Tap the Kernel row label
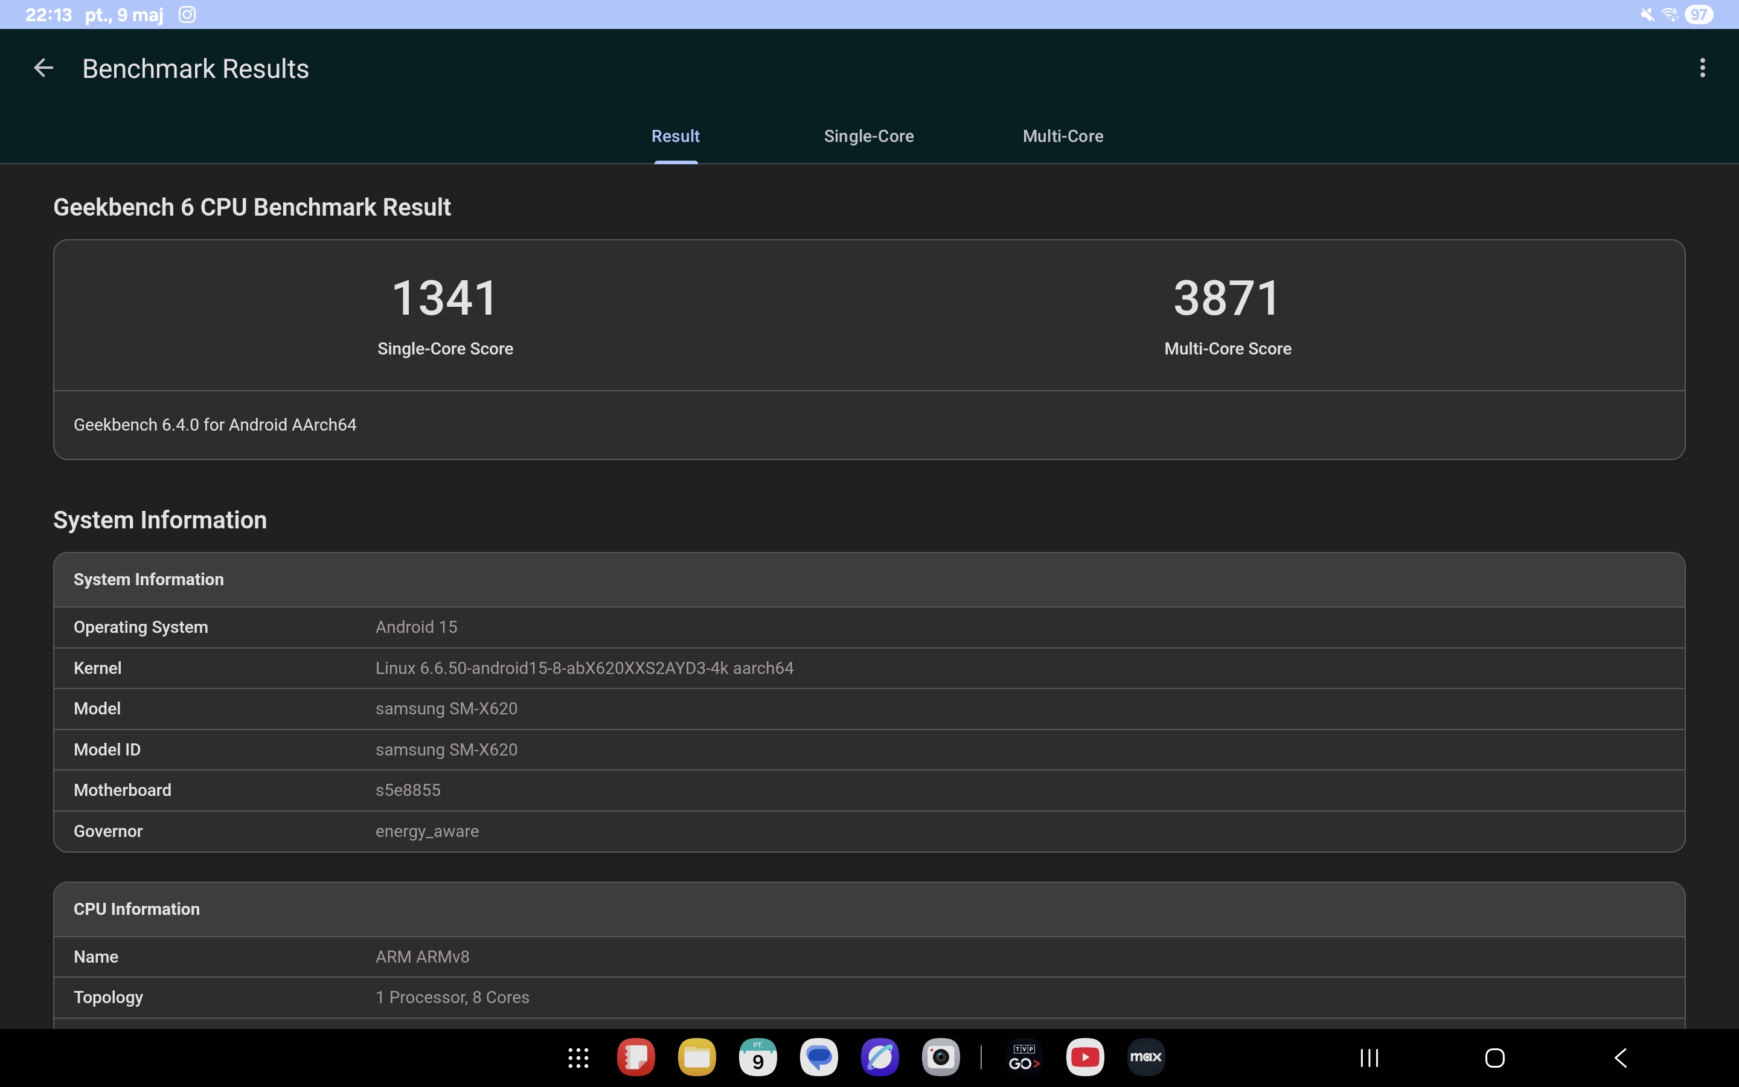The height and width of the screenshot is (1087, 1739). (x=98, y=668)
